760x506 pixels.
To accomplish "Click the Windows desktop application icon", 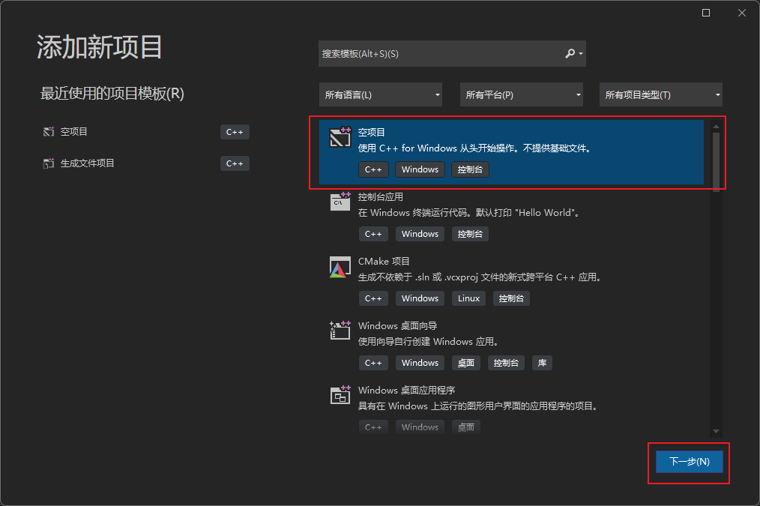I will click(340, 395).
